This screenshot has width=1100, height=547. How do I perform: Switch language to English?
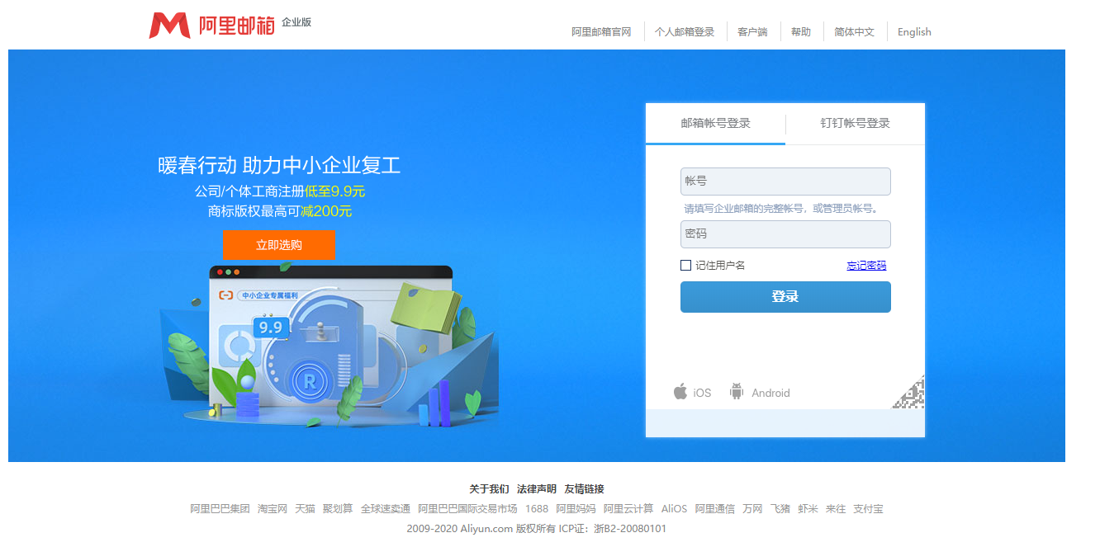pos(914,32)
